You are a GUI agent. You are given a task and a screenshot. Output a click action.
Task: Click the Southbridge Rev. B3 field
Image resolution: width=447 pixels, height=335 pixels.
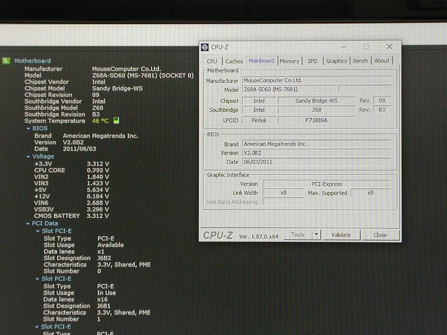[382, 110]
